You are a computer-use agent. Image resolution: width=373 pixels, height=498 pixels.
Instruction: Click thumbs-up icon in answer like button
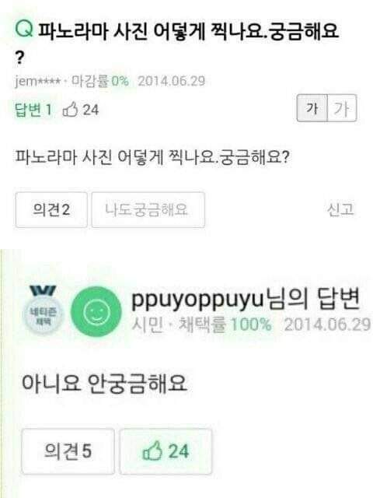(x=152, y=451)
